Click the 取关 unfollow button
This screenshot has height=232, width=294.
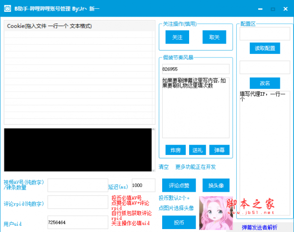coord(214,37)
